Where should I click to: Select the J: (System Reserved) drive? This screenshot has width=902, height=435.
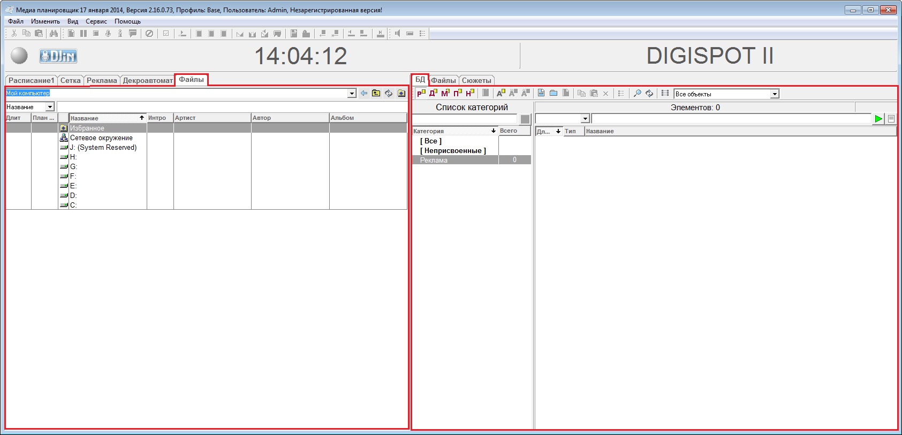tap(103, 147)
